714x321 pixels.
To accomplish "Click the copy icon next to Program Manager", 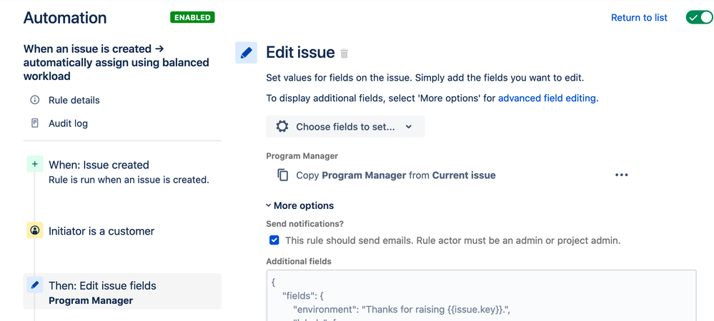I will [283, 175].
